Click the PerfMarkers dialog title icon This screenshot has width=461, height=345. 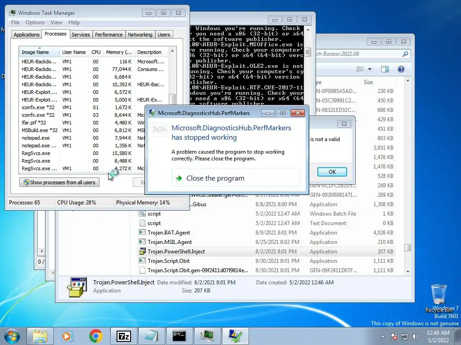coord(152,113)
